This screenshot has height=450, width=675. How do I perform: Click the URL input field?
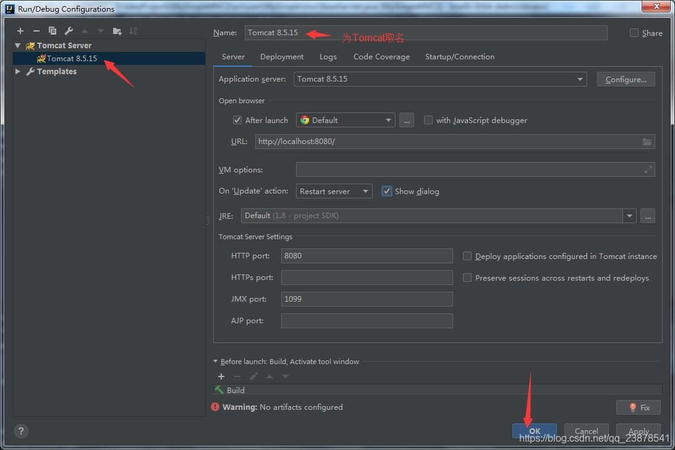tap(455, 142)
